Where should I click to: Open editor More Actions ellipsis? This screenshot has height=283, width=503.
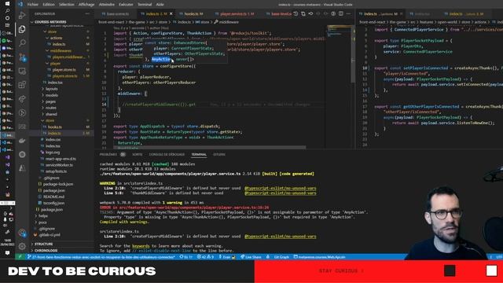[348, 14]
